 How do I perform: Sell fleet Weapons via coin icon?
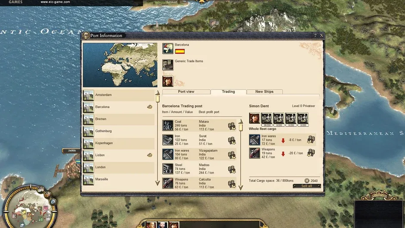tap(311, 153)
